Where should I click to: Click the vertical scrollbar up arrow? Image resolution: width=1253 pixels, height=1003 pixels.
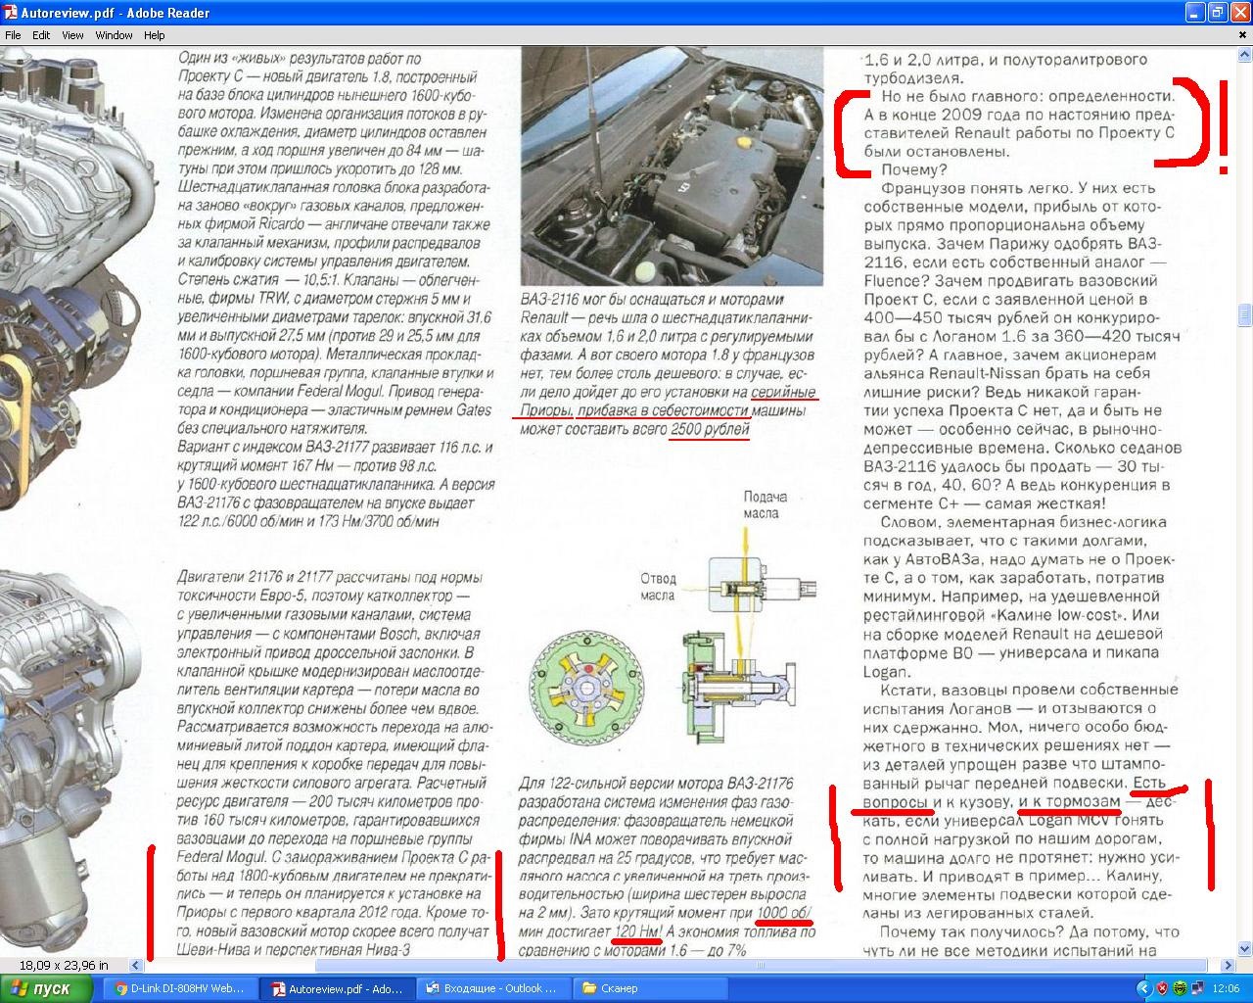coord(1244,53)
